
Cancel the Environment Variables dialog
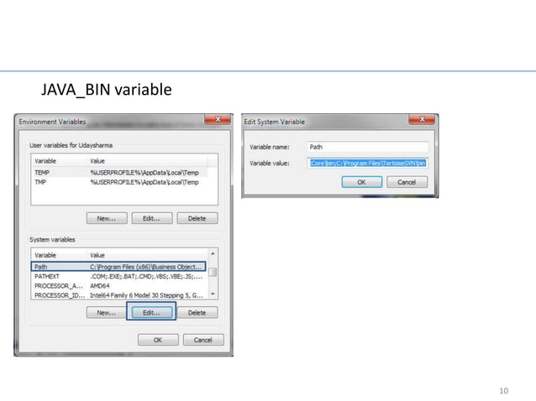[203, 340]
